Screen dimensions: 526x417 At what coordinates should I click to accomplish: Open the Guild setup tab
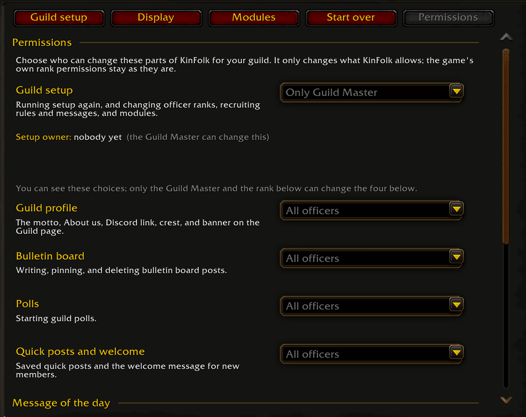click(x=59, y=17)
